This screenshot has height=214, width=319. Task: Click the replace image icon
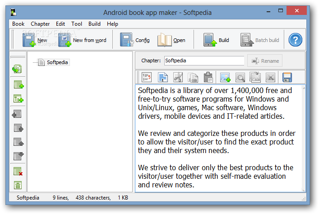(x=255, y=77)
